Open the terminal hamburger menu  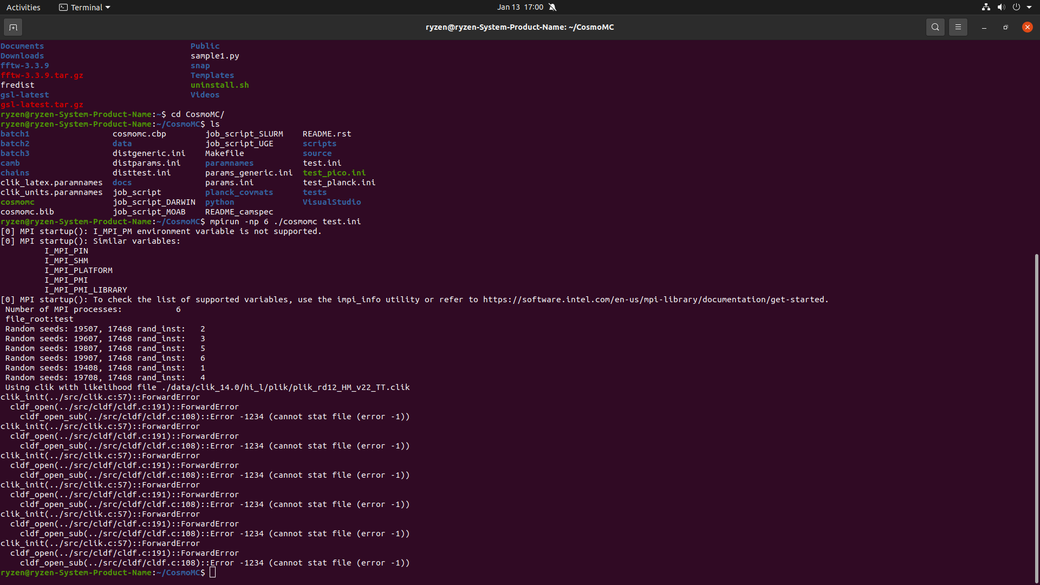(x=958, y=27)
